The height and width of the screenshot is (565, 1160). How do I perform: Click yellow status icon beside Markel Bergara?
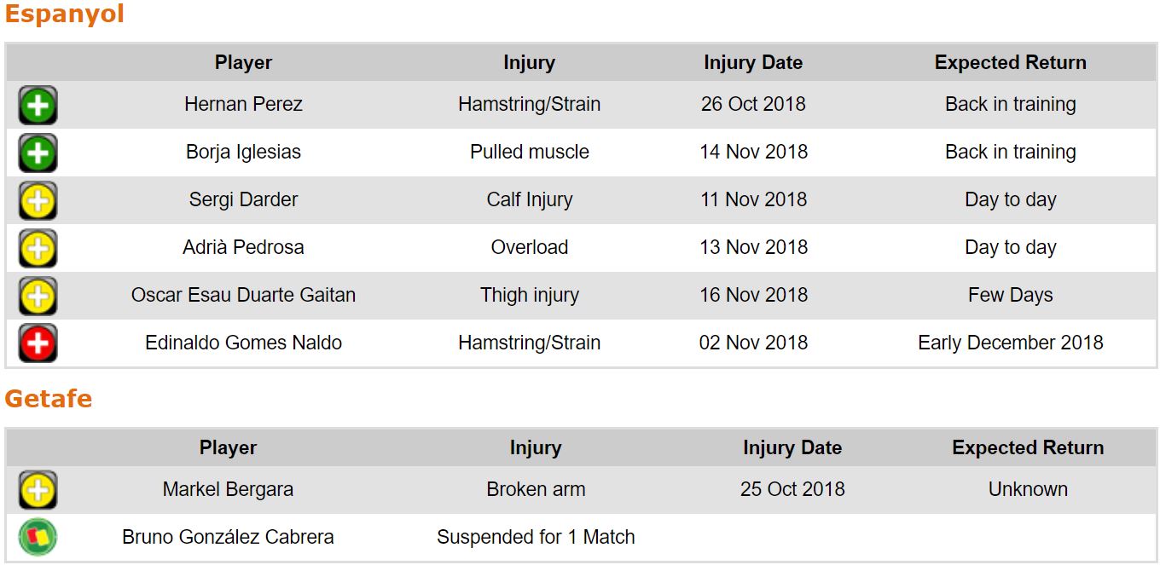click(38, 491)
